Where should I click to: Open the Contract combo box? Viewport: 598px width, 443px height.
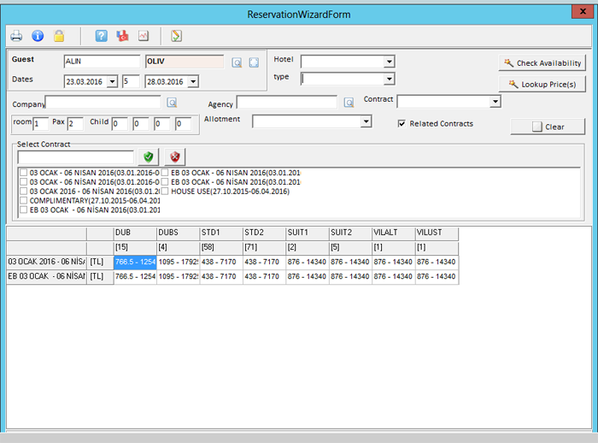(x=495, y=102)
